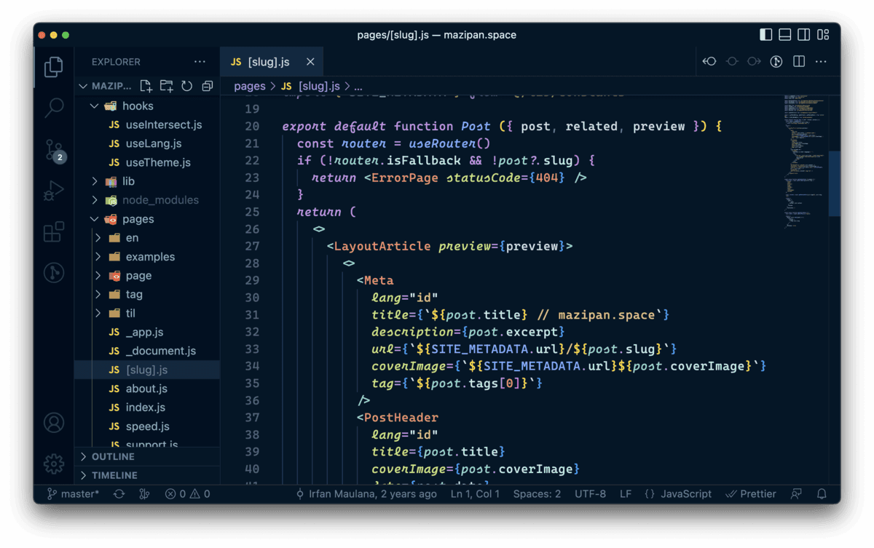The width and height of the screenshot is (874, 548).
Task: Open speed.js file
Action: click(x=147, y=426)
